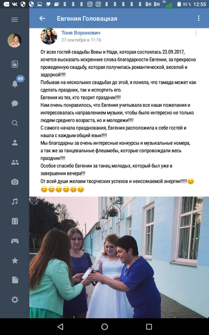This screenshot has width=209, height=335.
Task: Tap Android home navigation button
Action: 104,327
